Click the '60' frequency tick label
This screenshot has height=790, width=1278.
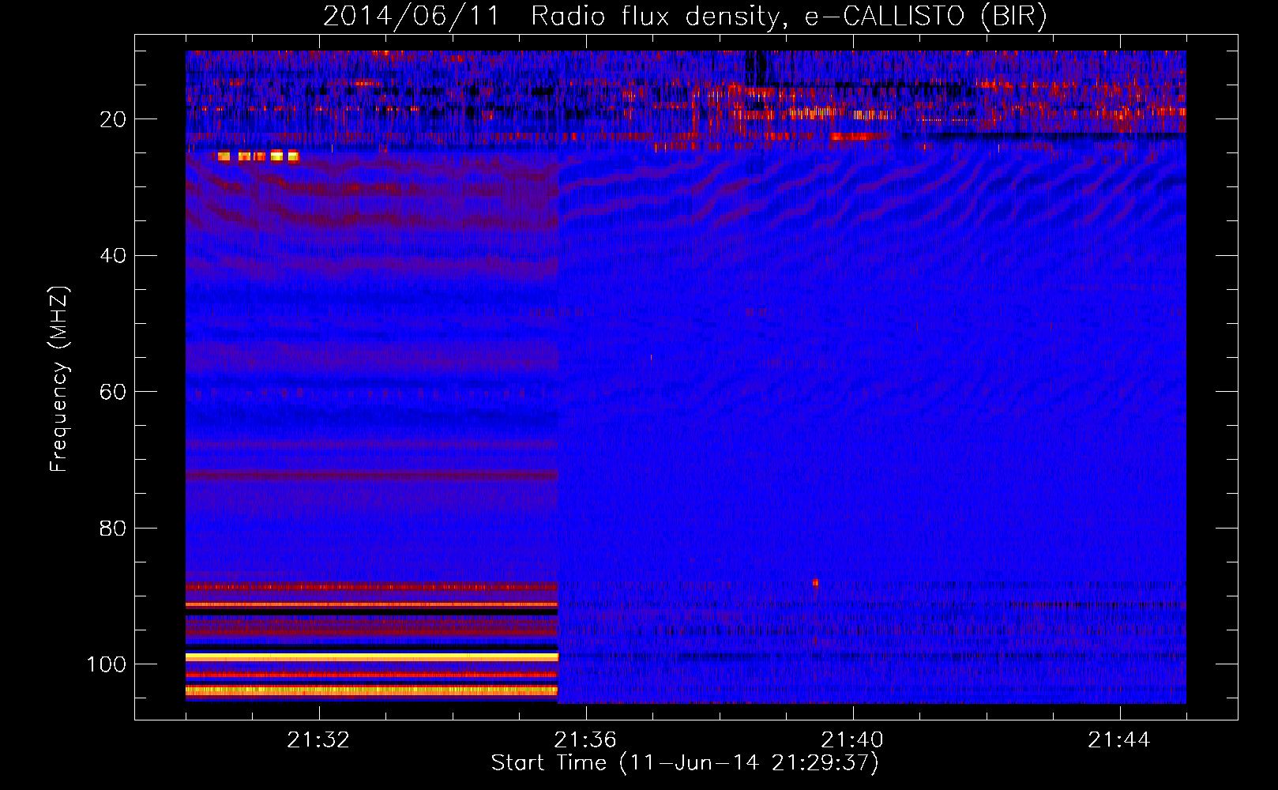pyautogui.click(x=113, y=392)
